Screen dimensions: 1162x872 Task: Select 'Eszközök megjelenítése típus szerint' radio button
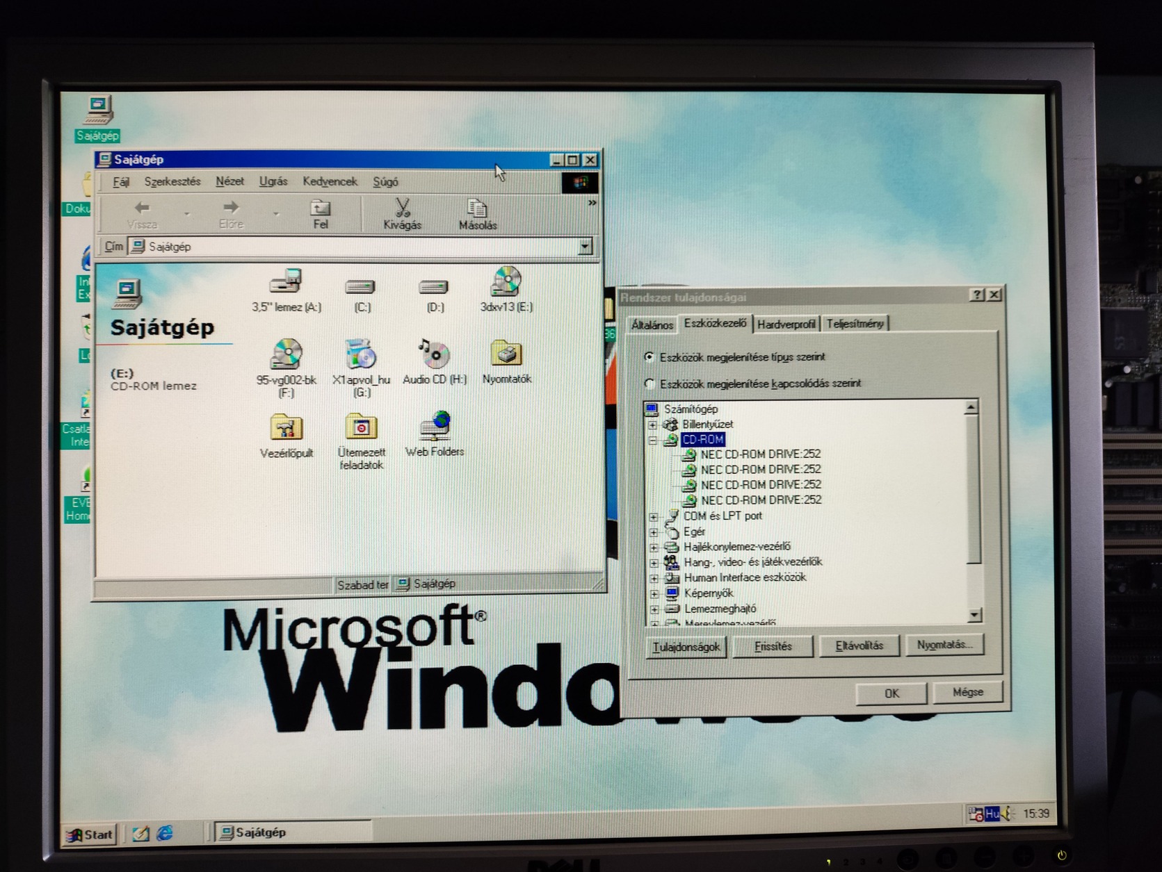[649, 357]
